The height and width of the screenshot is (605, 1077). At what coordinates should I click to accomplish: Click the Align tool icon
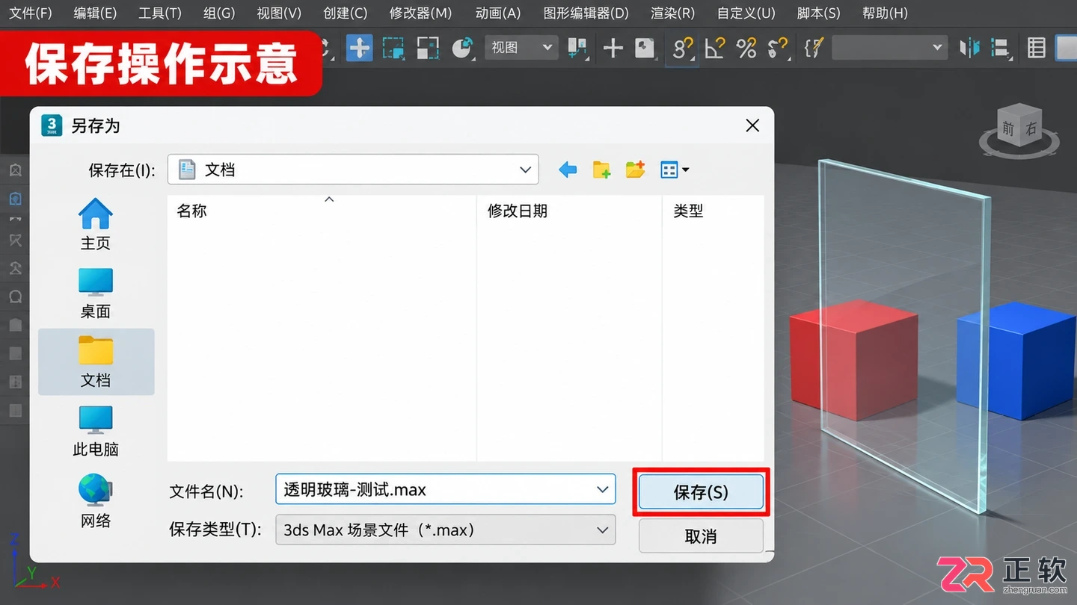tap(1001, 48)
